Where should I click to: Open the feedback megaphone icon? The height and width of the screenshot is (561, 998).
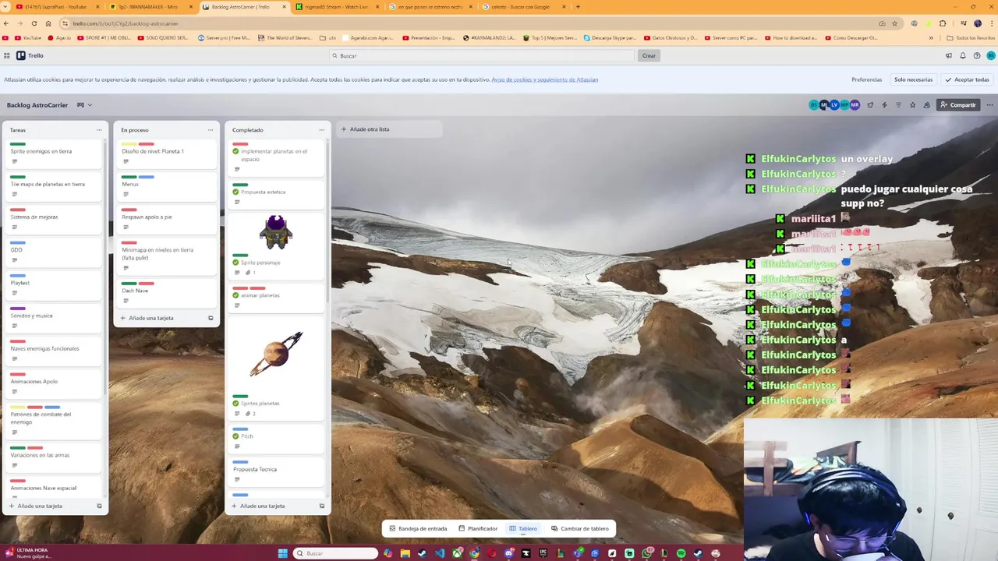click(x=949, y=55)
